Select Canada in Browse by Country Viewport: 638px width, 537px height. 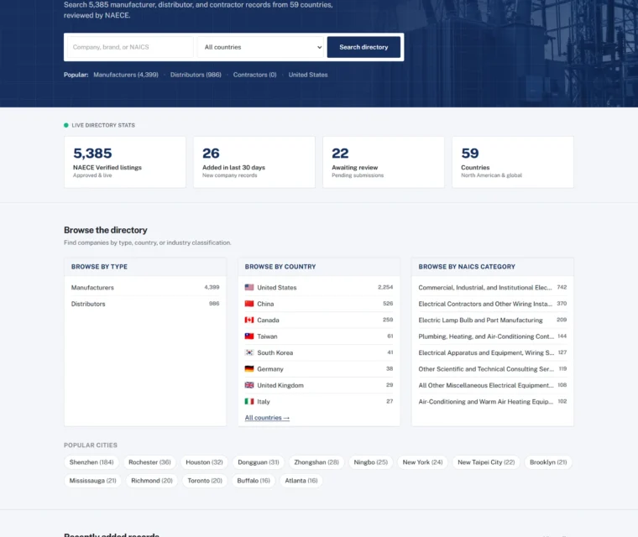click(319, 320)
